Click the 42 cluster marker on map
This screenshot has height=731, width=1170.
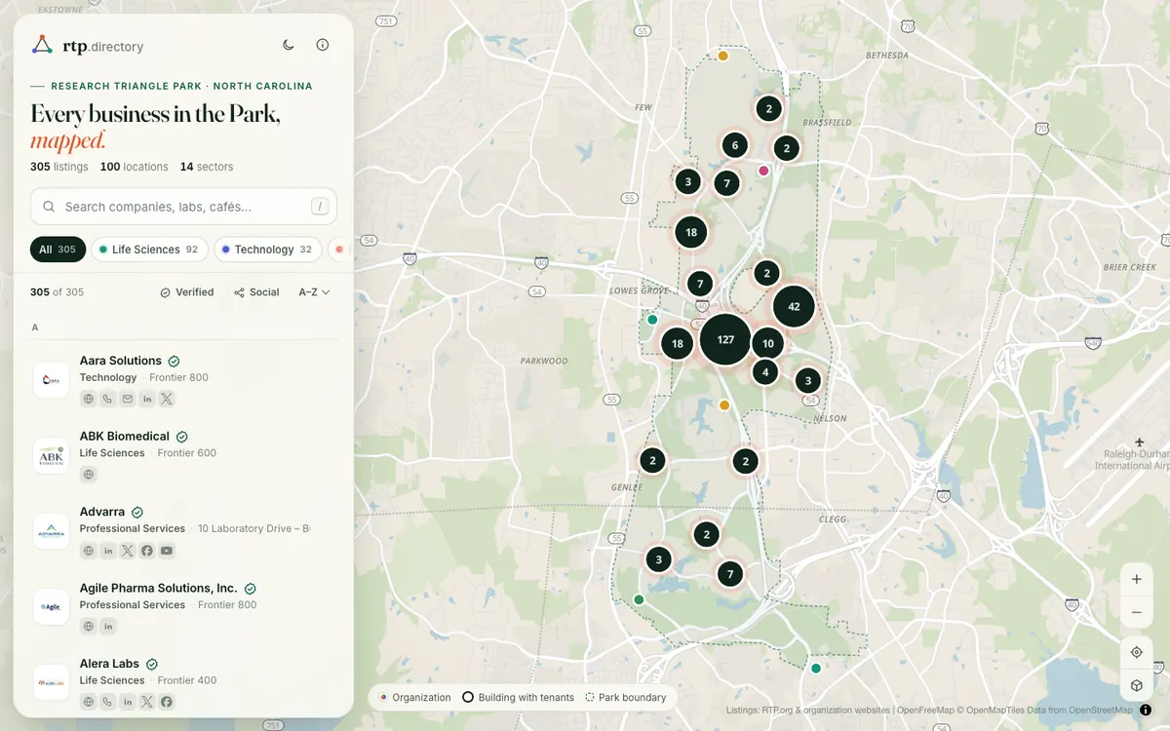(x=794, y=306)
